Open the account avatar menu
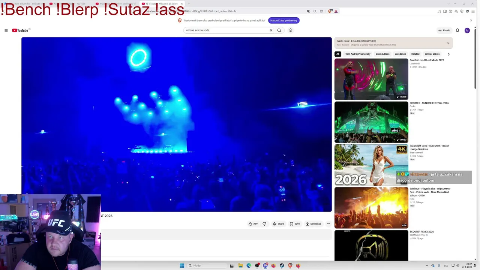Screen dimensions: 480x270 point(467,30)
